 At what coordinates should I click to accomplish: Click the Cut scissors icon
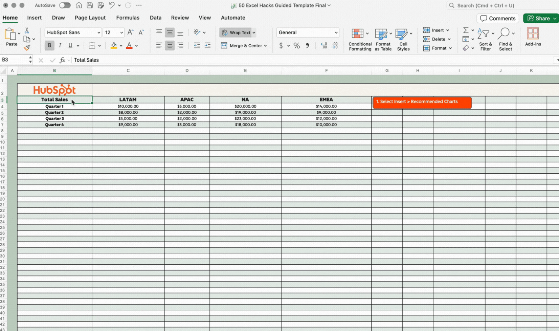coord(27,31)
